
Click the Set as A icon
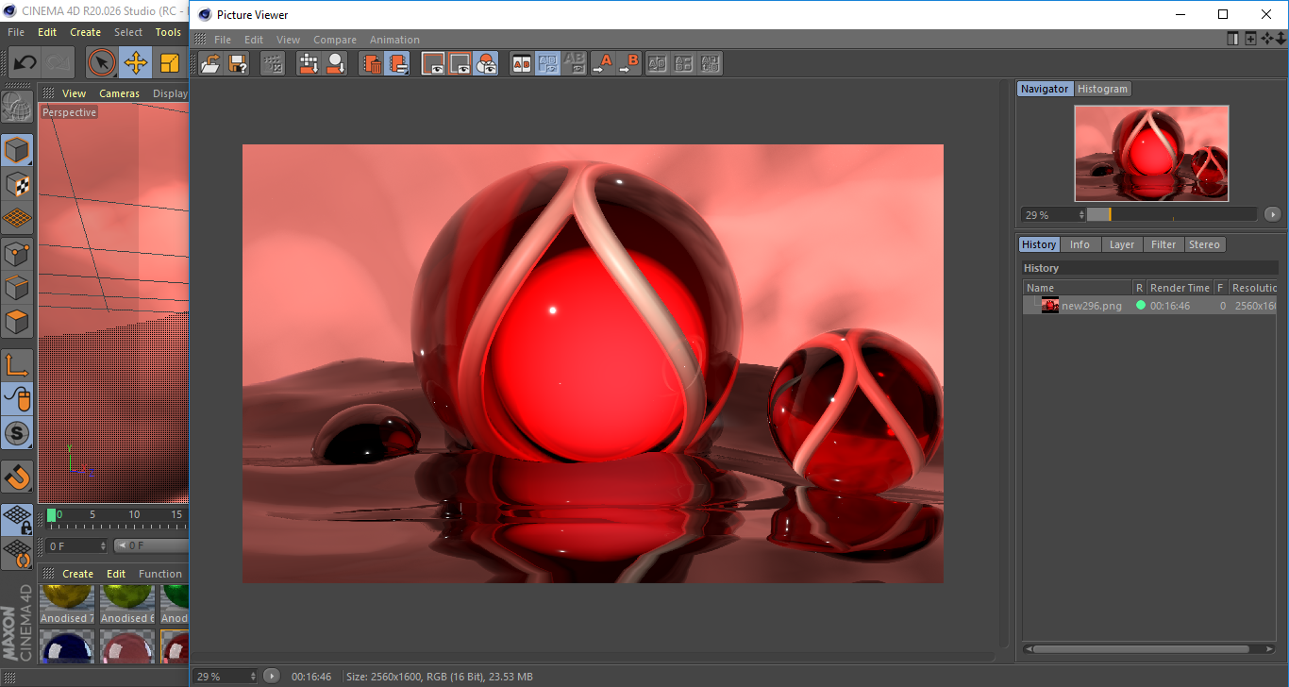click(x=602, y=63)
